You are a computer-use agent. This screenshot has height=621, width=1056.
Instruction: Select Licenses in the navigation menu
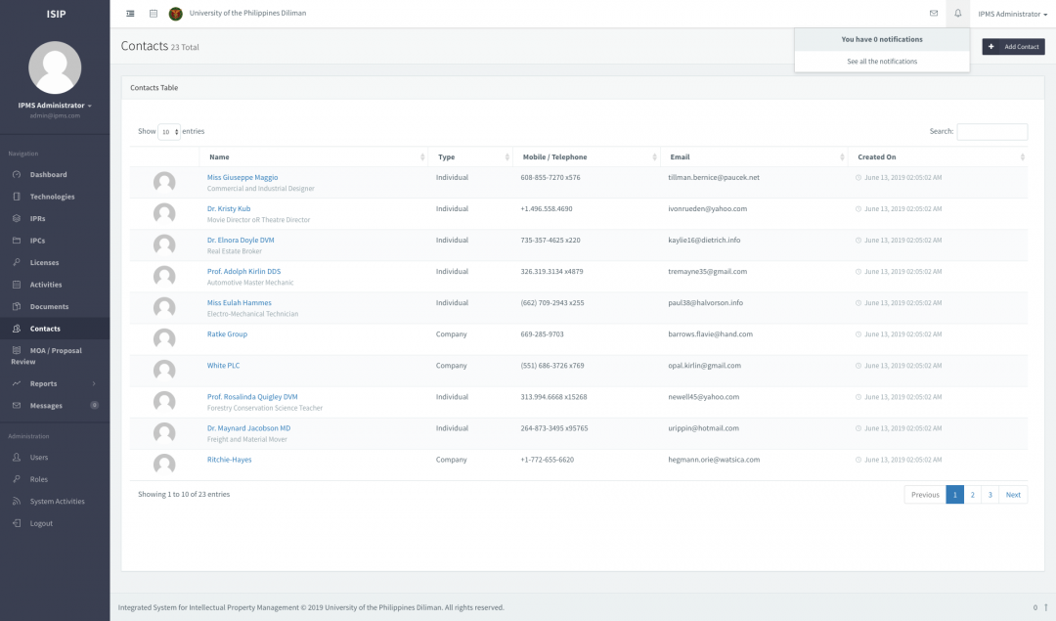44,263
